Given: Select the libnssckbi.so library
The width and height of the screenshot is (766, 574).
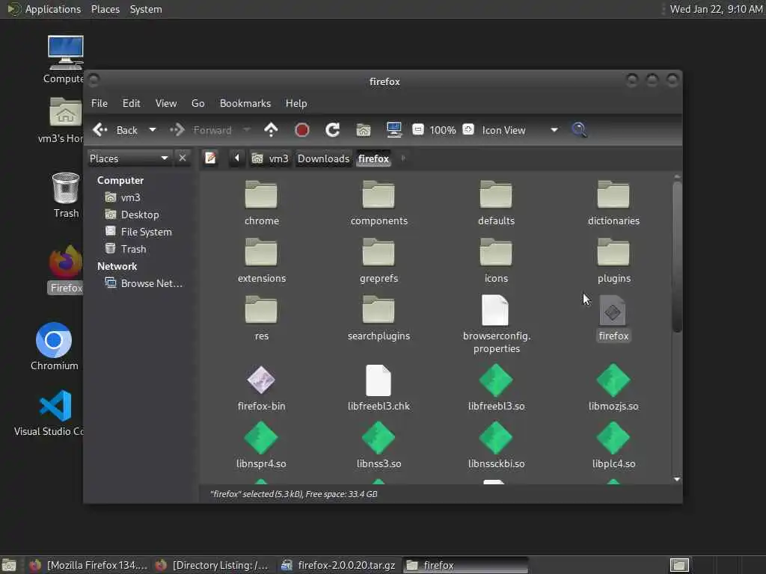Looking at the screenshot, I should pos(496,446).
